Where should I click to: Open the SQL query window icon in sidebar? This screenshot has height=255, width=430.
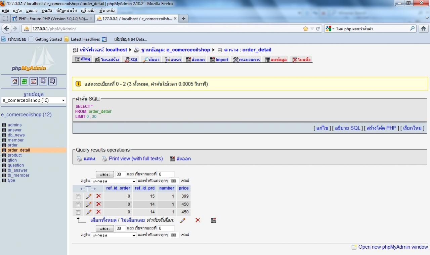tap(34, 81)
